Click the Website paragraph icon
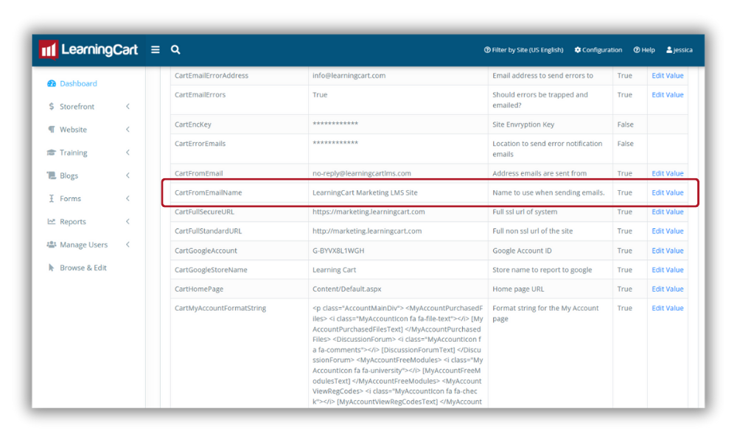 (x=52, y=129)
